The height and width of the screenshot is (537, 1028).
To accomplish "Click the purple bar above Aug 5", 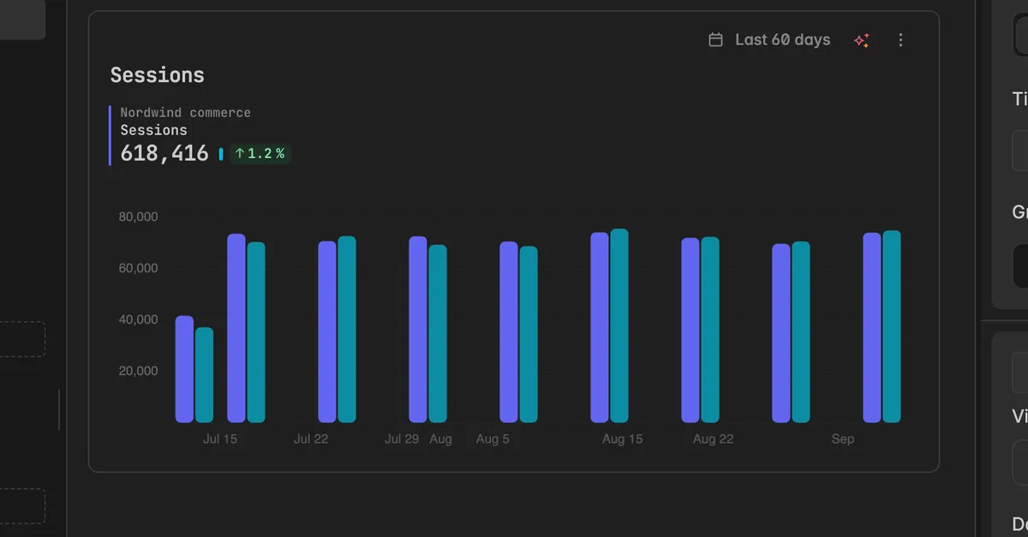I will (509, 331).
